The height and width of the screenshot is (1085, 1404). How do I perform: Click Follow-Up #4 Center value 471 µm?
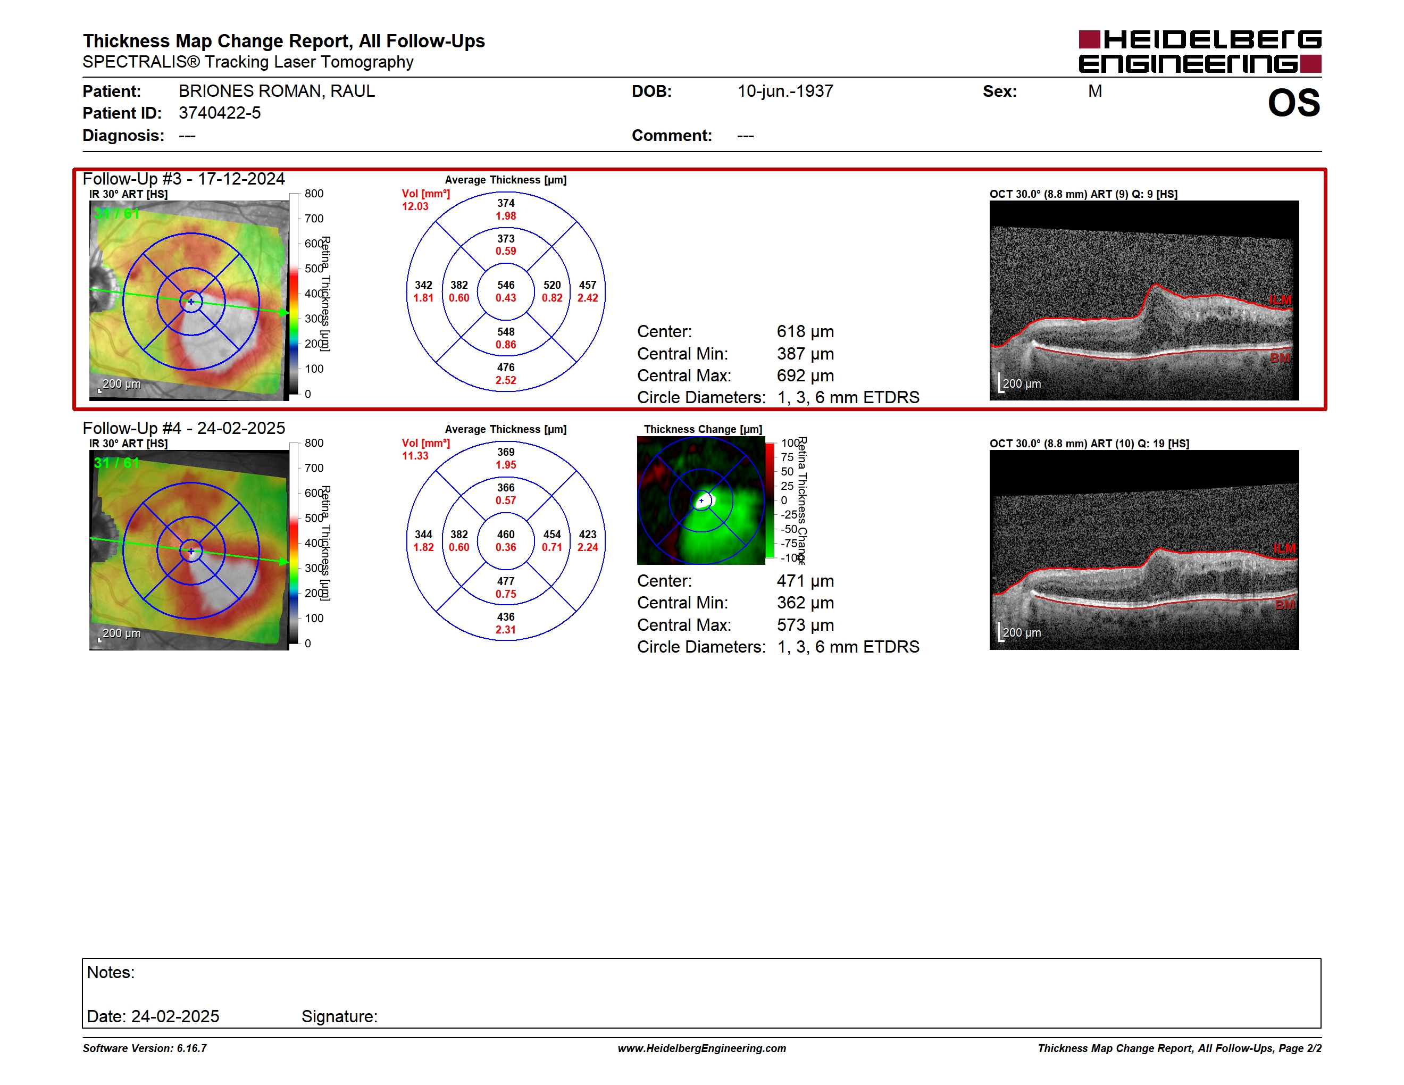(x=805, y=581)
